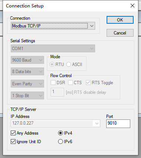Open the 9600 Baud dropdown
Viewport: 141px width, 158px height.
click(27, 60)
